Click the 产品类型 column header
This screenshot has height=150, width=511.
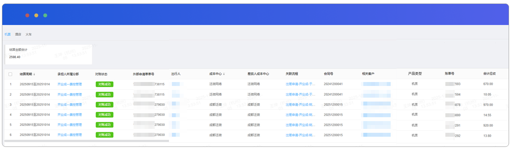pos(415,74)
